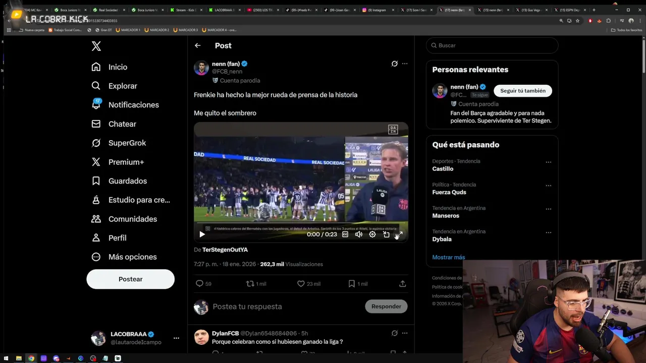Click 'Seguir tú también' button
Viewport: 646px width, 363px height.
click(523, 91)
